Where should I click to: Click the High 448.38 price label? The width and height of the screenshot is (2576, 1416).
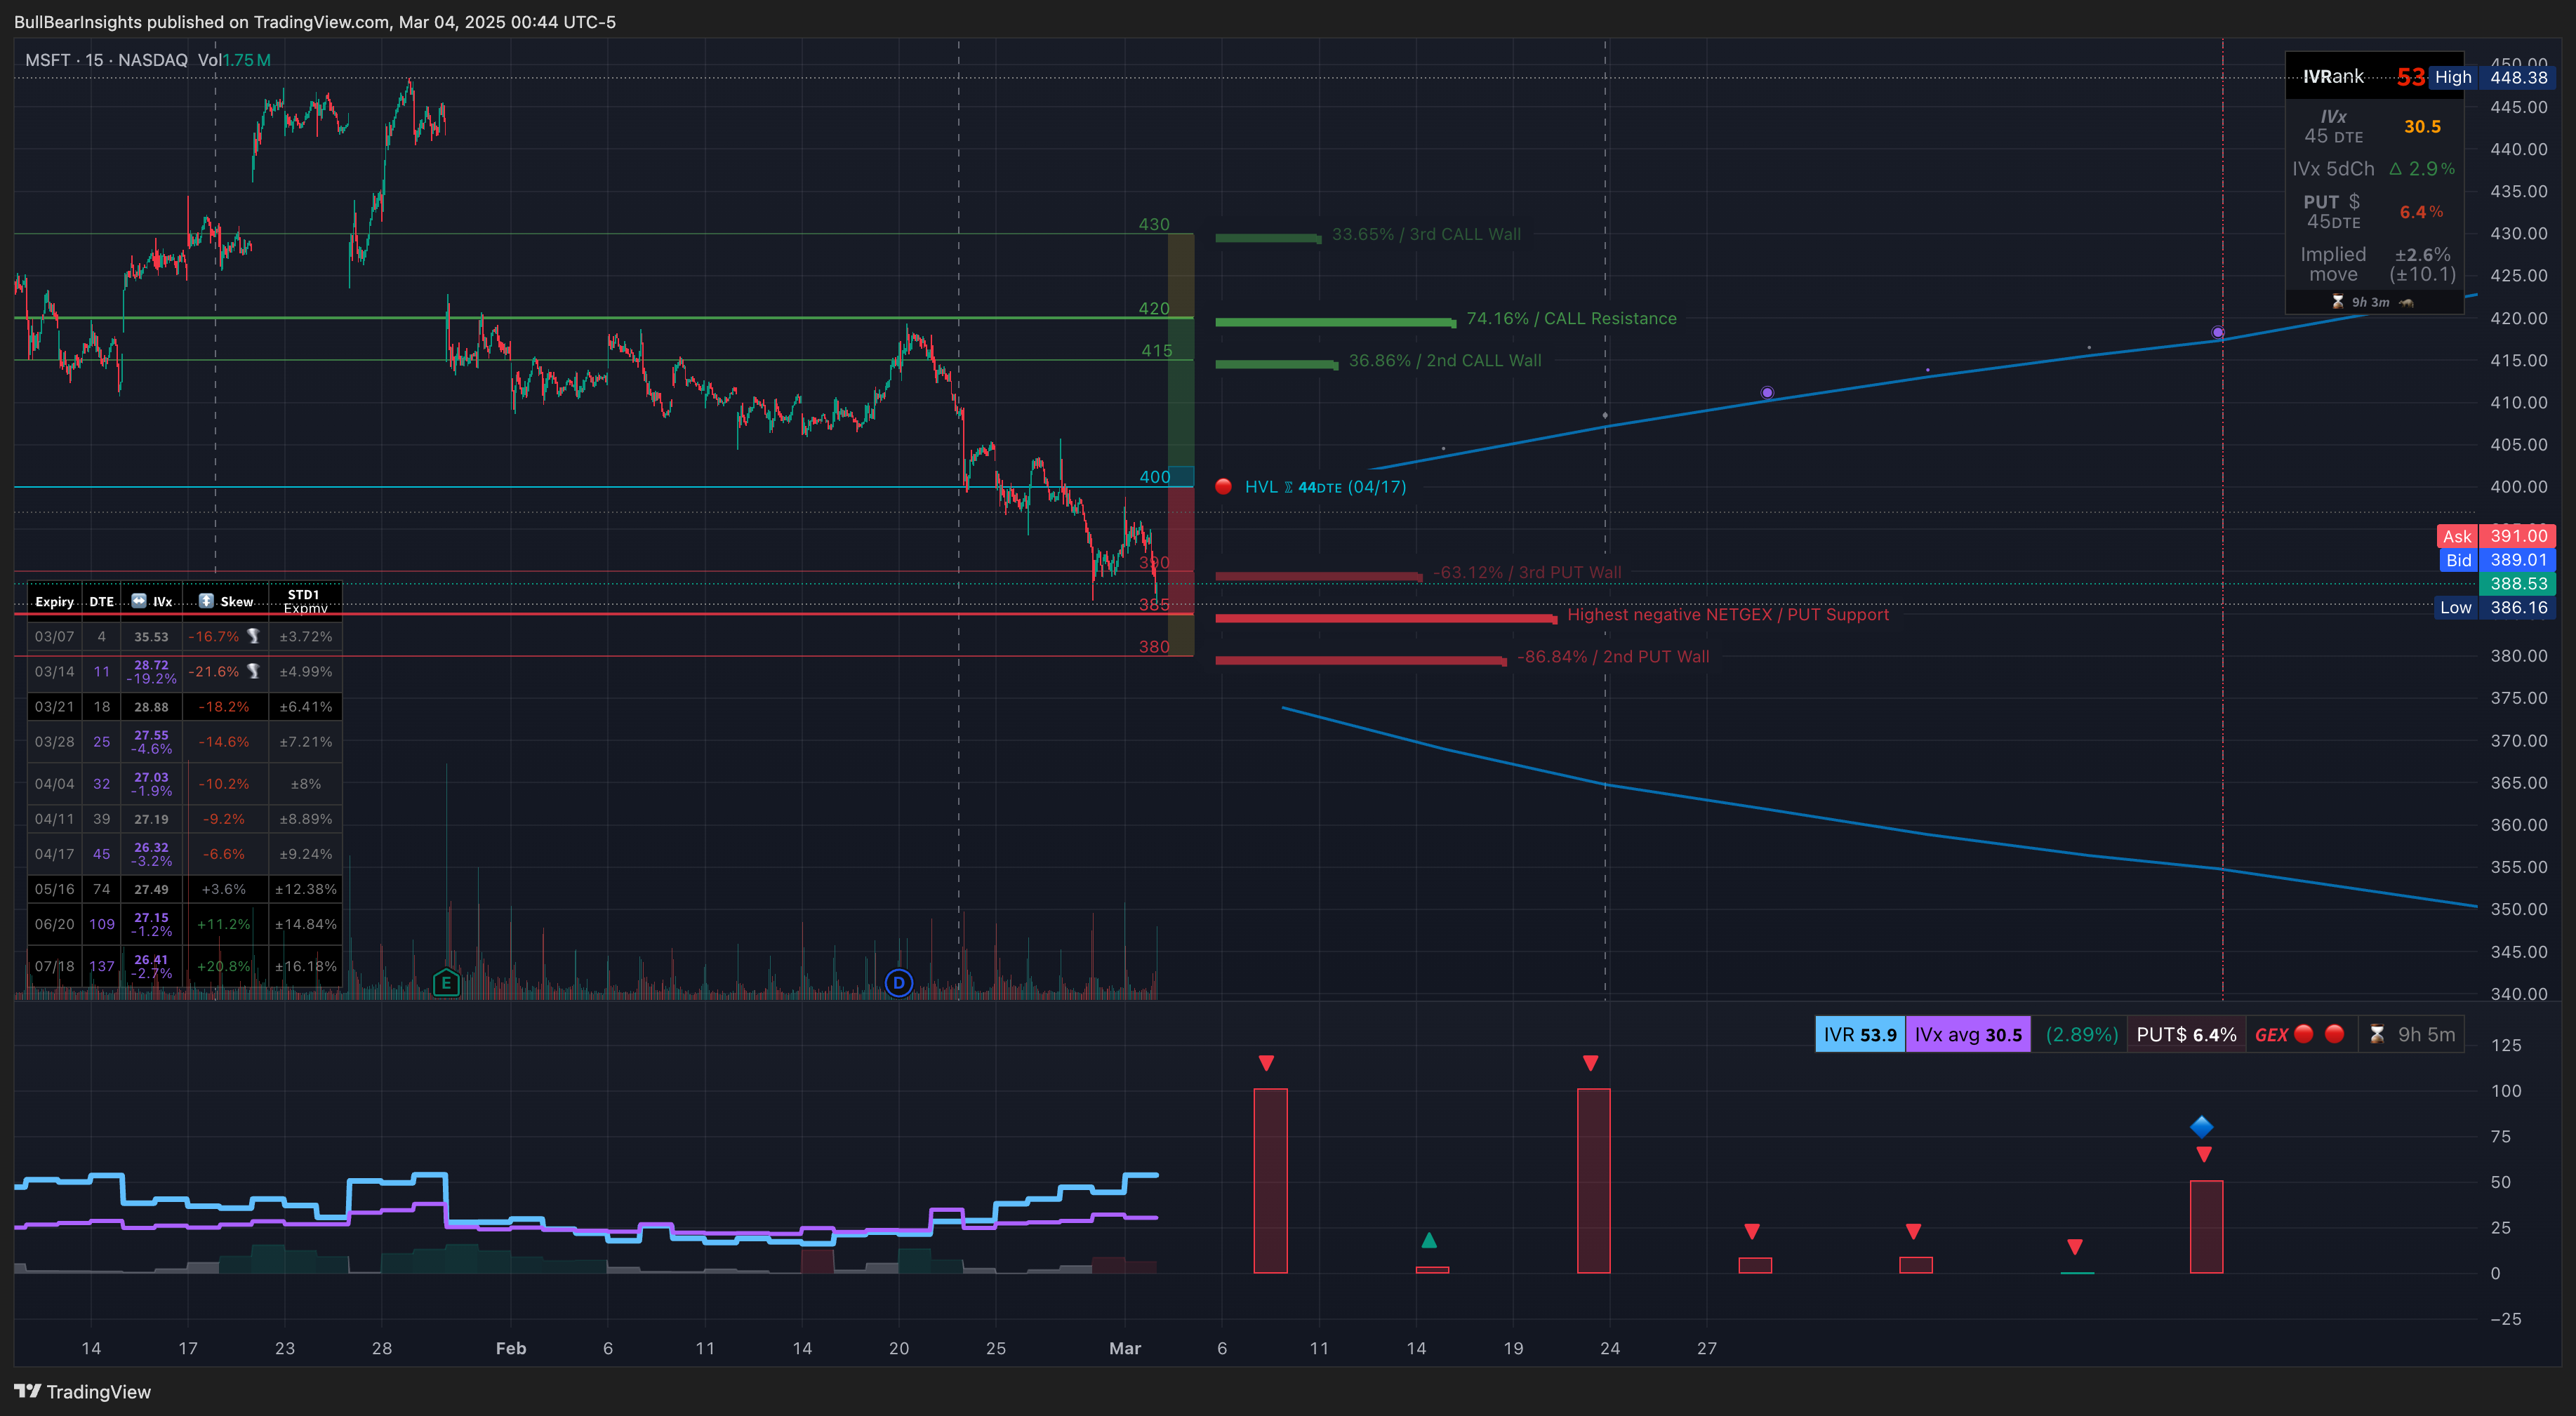pyautogui.click(x=2491, y=77)
